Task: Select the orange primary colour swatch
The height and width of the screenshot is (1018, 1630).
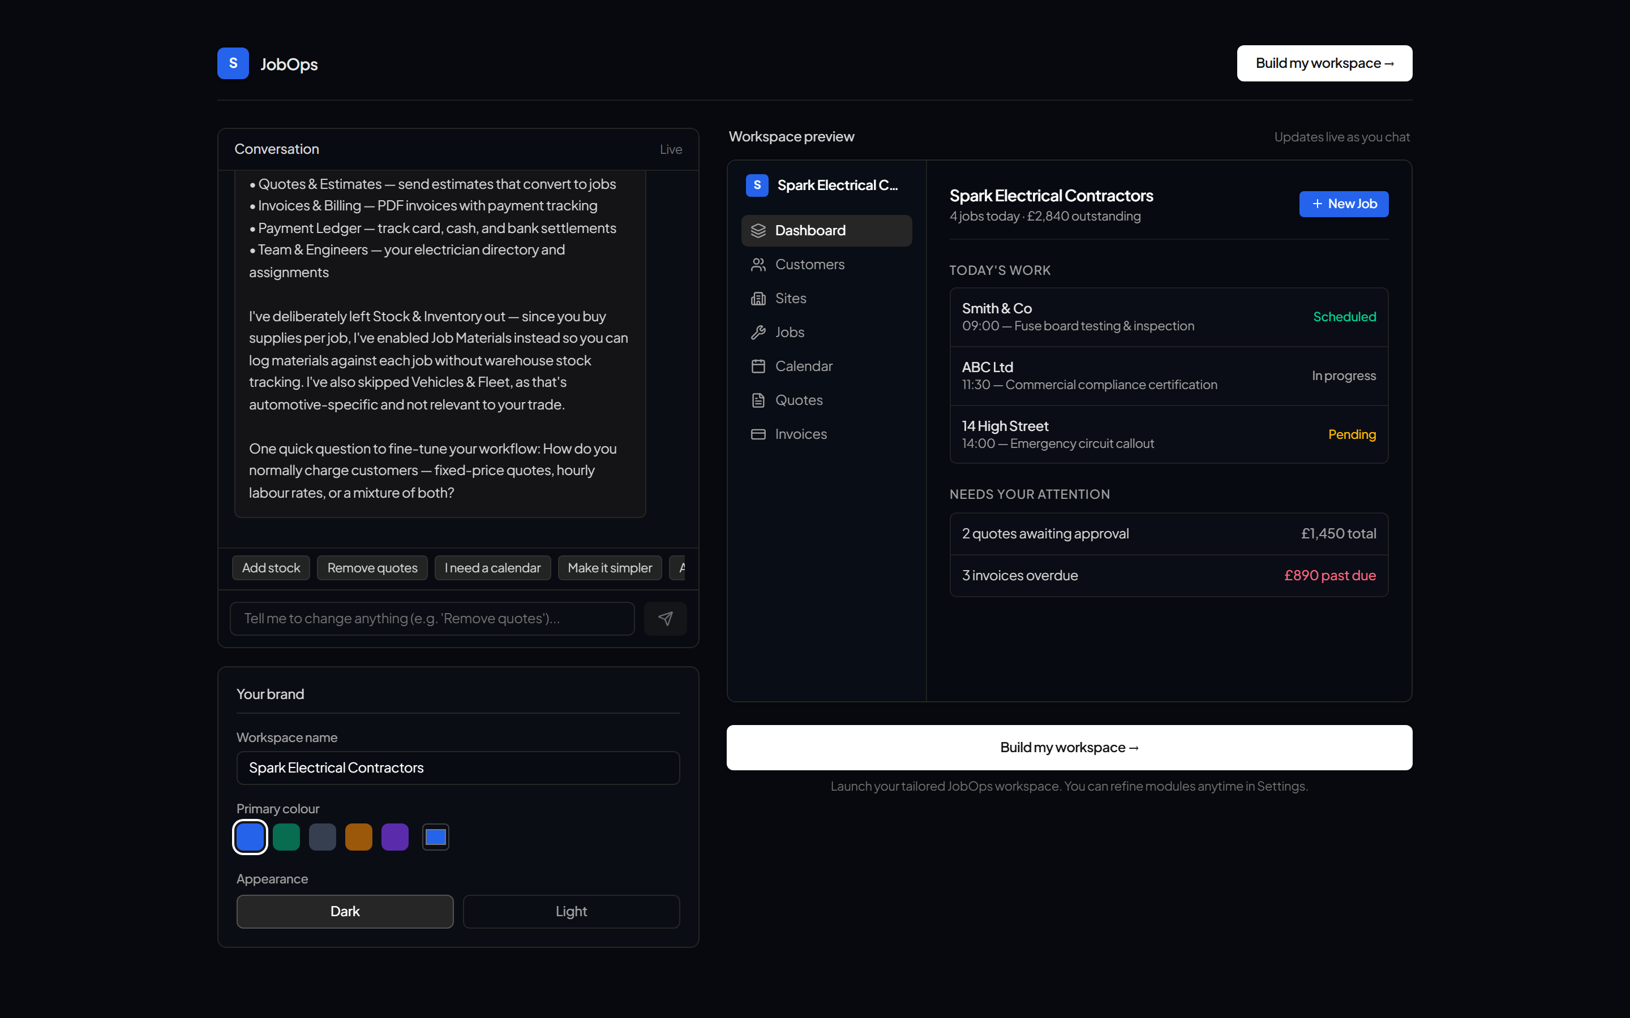Action: (x=359, y=837)
